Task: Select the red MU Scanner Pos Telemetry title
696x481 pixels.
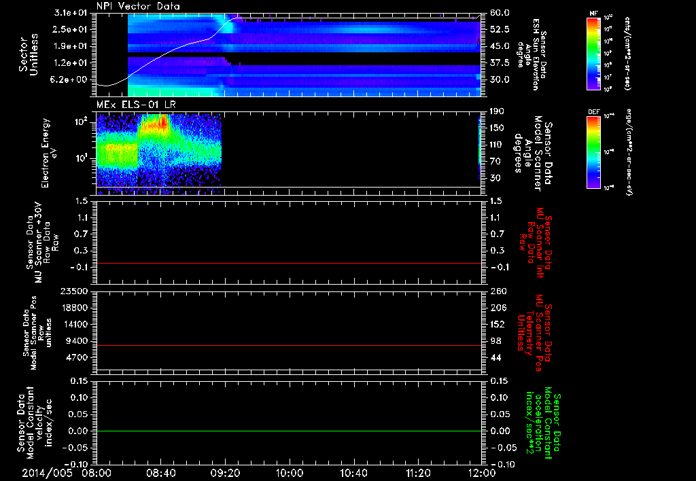Action: [534, 333]
